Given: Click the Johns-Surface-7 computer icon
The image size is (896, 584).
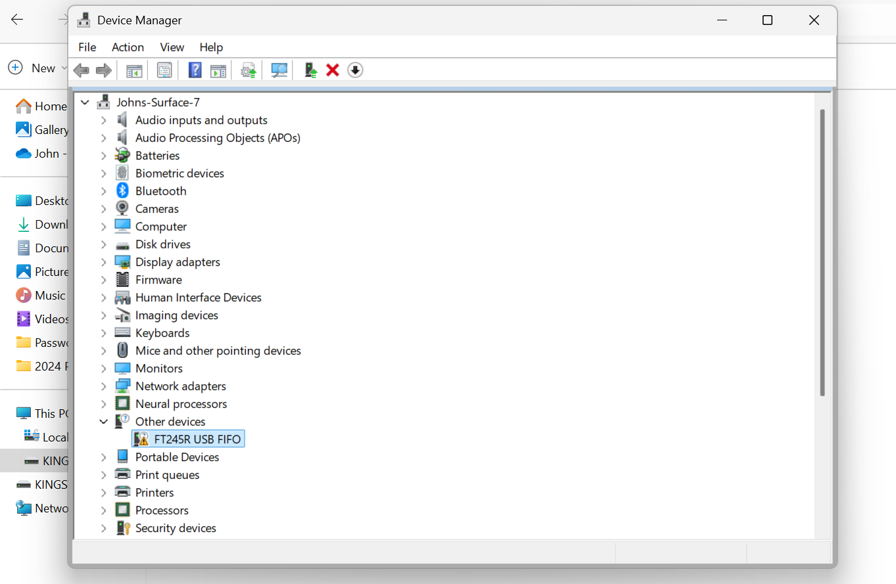Looking at the screenshot, I should (x=104, y=102).
